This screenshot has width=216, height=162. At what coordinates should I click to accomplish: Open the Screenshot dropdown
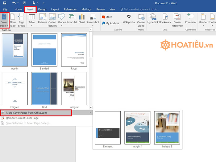[x=93, y=19]
